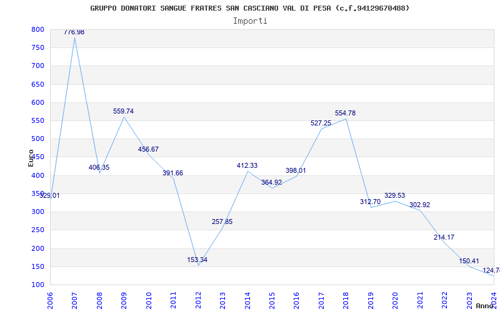This screenshot has width=500, height=312.
Task: Click the Importi chart subtitle
Action: [250, 21]
